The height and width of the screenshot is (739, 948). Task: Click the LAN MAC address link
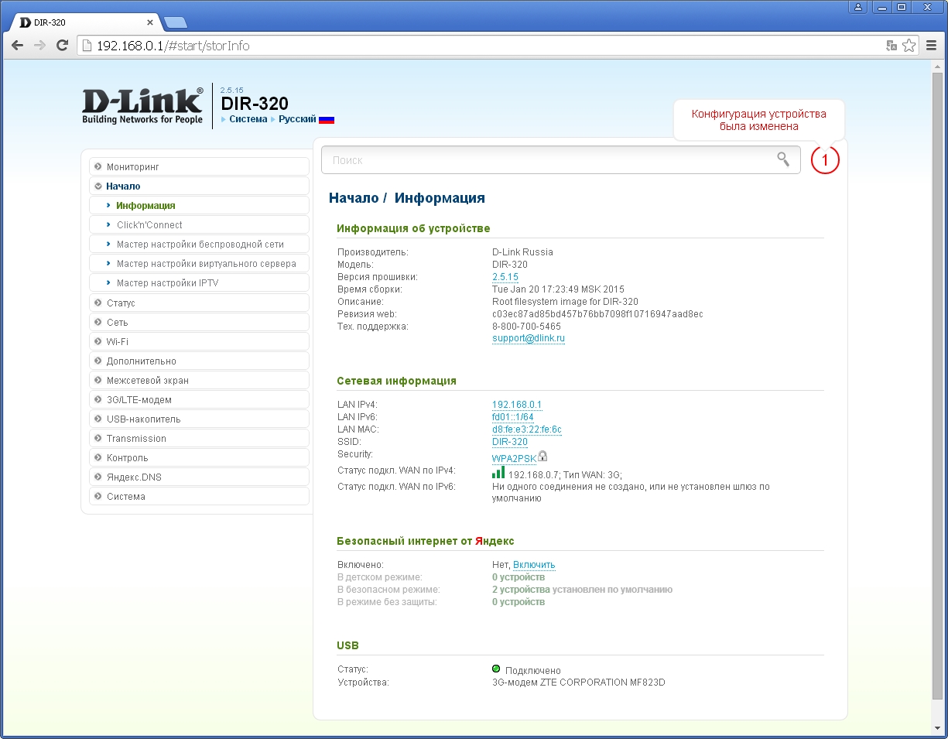tap(527, 429)
